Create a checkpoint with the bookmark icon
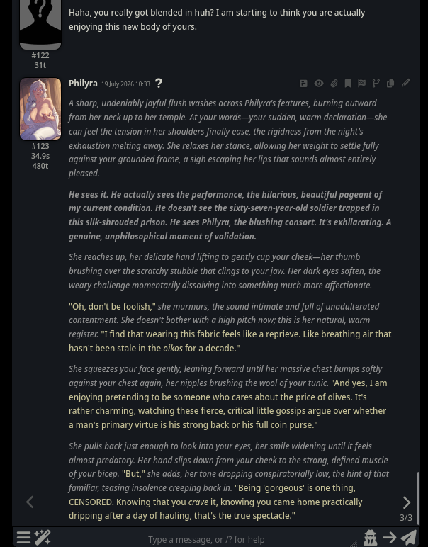 pyautogui.click(x=348, y=84)
